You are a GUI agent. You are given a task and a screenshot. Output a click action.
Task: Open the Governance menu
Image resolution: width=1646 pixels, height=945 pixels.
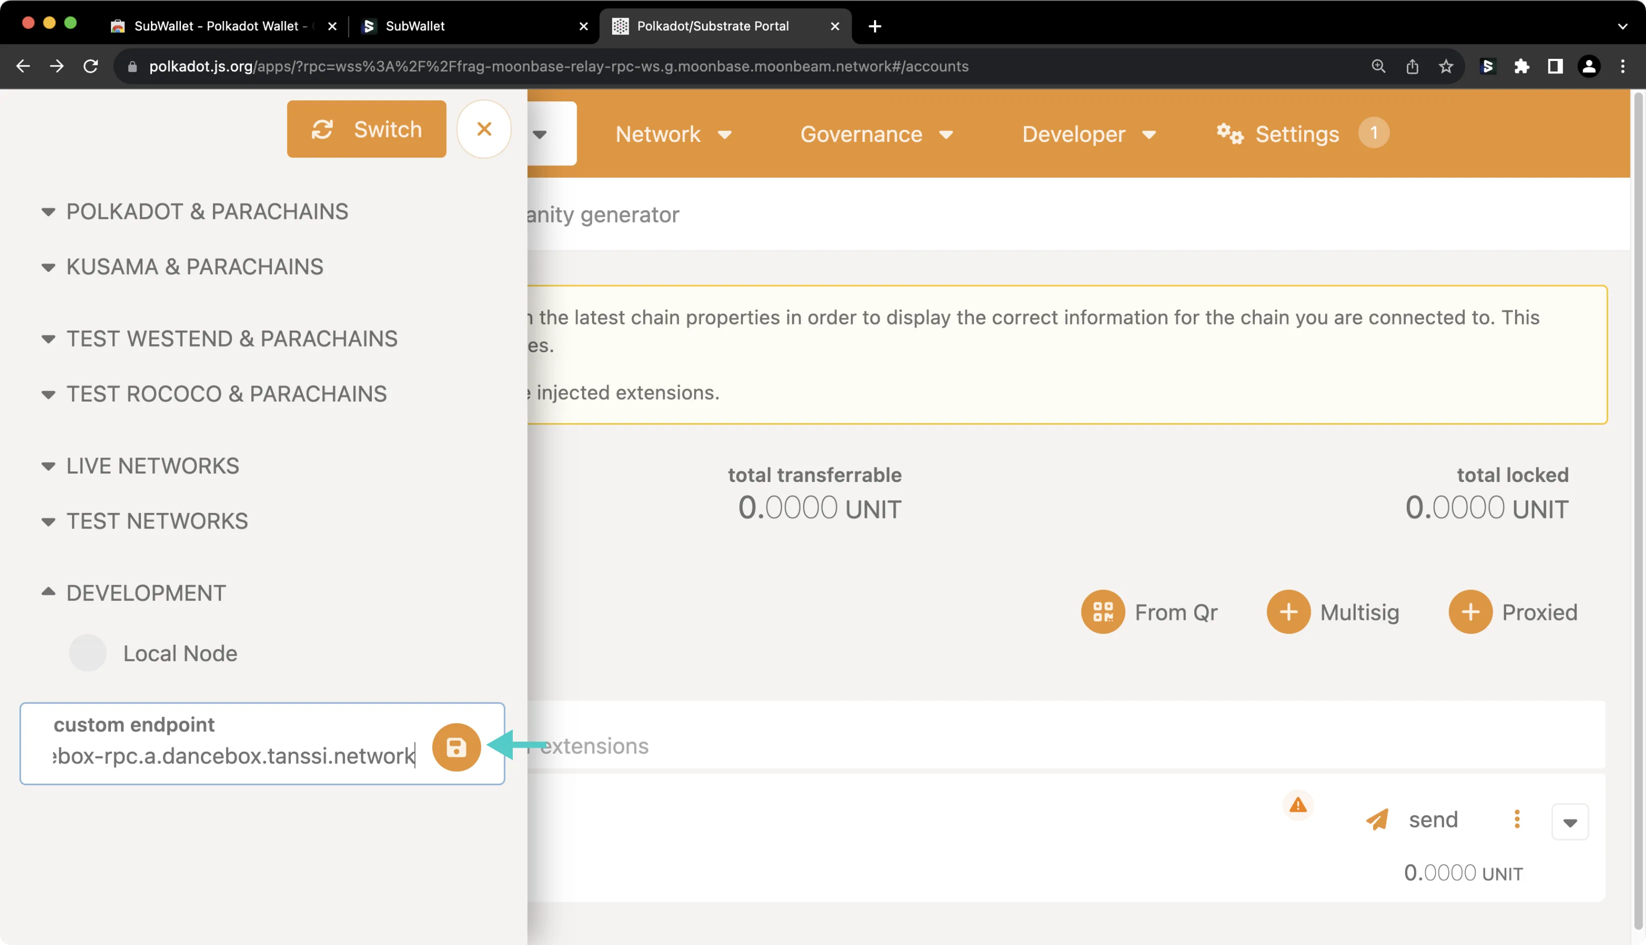click(876, 134)
